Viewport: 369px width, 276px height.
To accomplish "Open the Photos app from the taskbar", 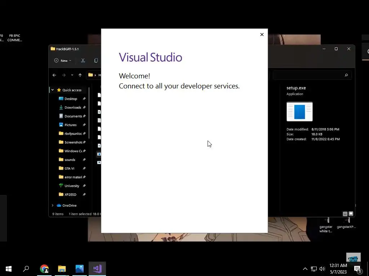I will (80, 269).
